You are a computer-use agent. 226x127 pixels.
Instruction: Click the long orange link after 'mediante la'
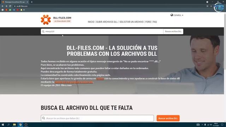74,82
